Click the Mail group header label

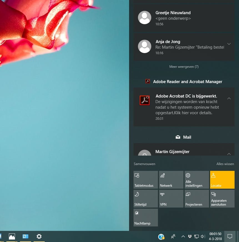[187, 137]
